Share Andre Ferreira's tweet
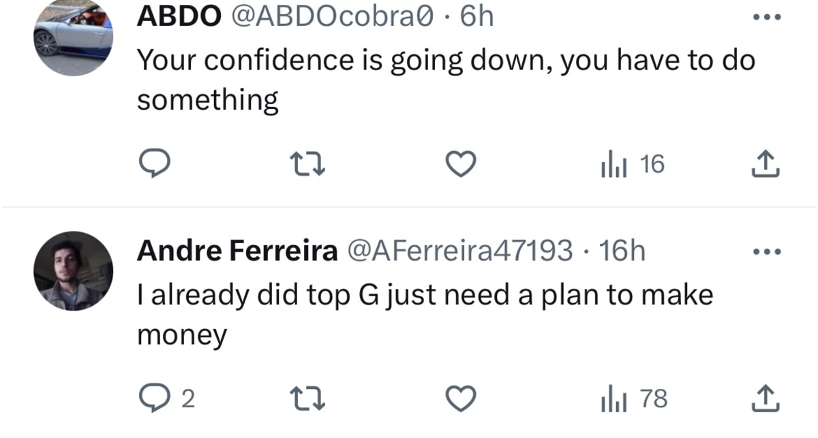 766,398
